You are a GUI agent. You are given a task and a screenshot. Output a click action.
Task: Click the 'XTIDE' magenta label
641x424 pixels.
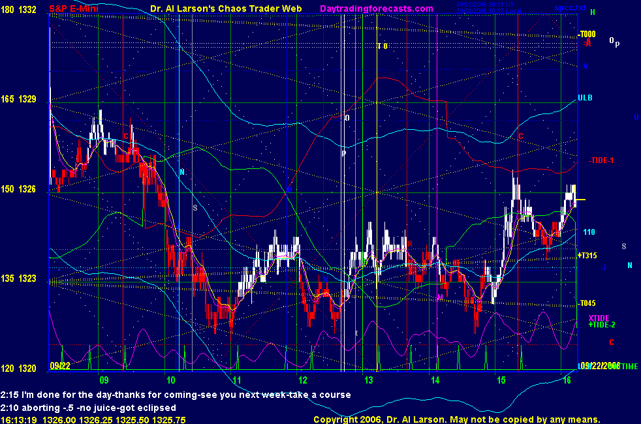599,318
